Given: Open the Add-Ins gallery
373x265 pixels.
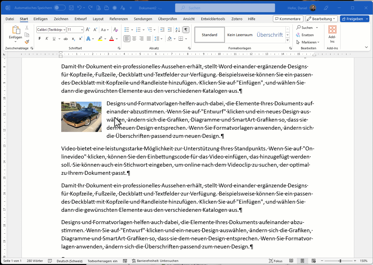Looking at the screenshot, I should 332,34.
